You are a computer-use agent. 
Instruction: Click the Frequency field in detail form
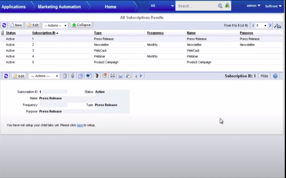[53, 105]
